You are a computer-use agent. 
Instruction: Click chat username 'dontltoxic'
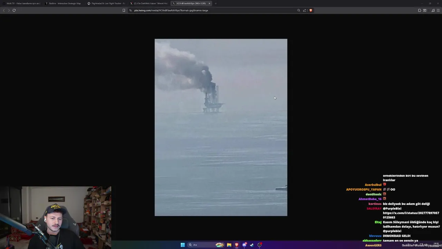point(374,194)
